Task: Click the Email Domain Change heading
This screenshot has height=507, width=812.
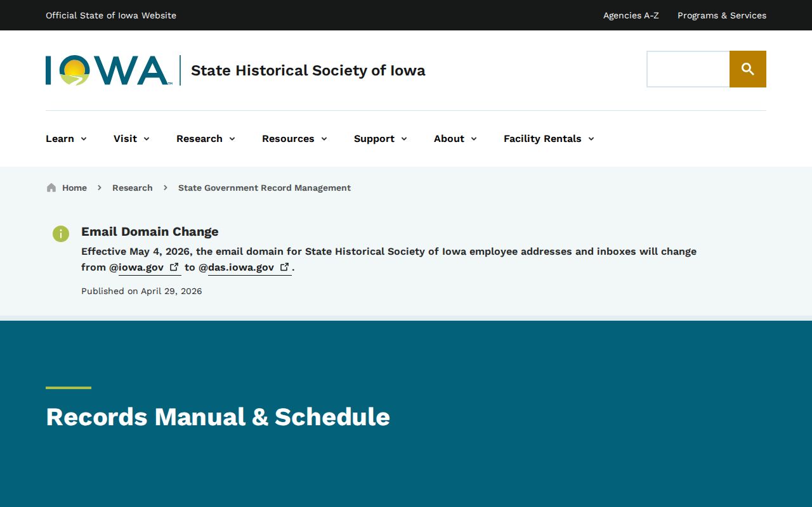Action: pos(150,231)
